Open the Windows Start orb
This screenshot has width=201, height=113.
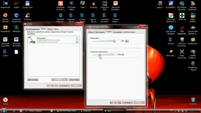(x=4, y=110)
